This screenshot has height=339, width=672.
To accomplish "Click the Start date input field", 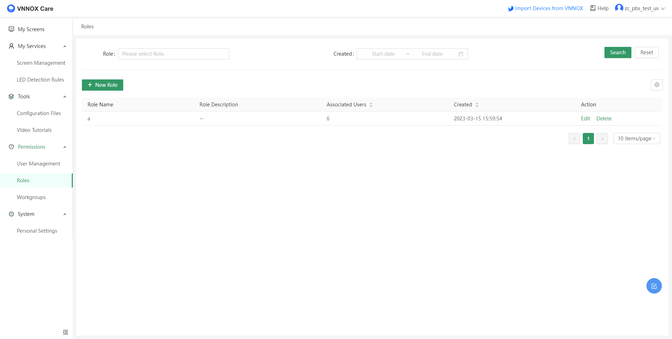I will pyautogui.click(x=383, y=54).
